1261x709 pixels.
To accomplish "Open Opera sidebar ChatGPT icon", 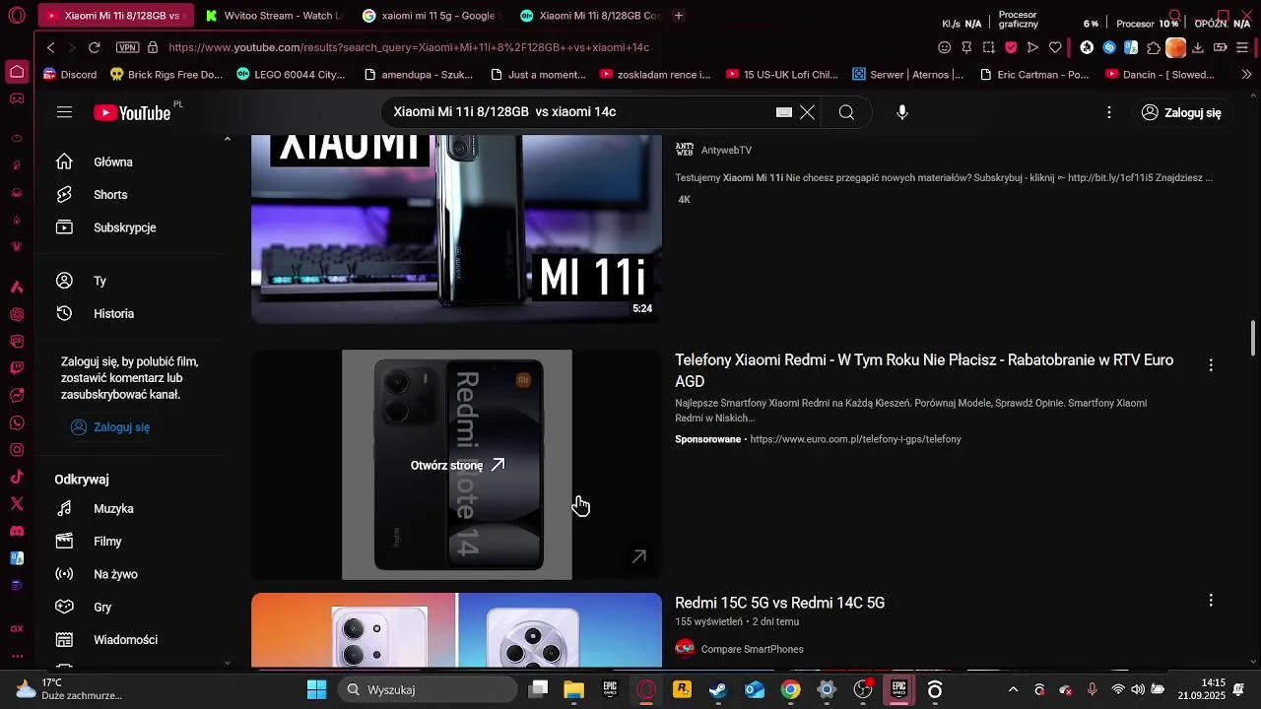I will (17, 314).
